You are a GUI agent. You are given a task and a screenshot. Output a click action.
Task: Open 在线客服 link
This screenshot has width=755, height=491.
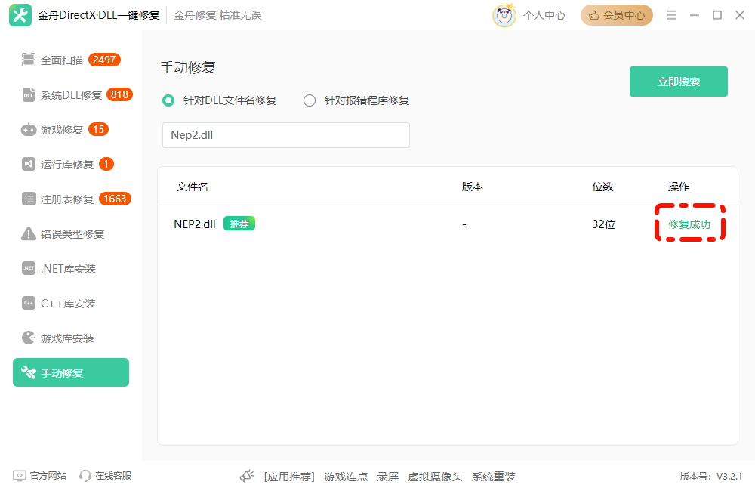coord(113,476)
